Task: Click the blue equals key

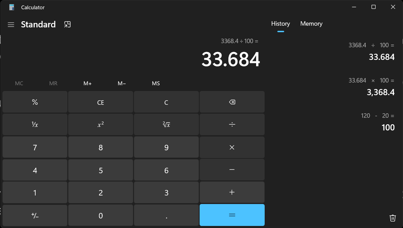Action: pyautogui.click(x=232, y=215)
